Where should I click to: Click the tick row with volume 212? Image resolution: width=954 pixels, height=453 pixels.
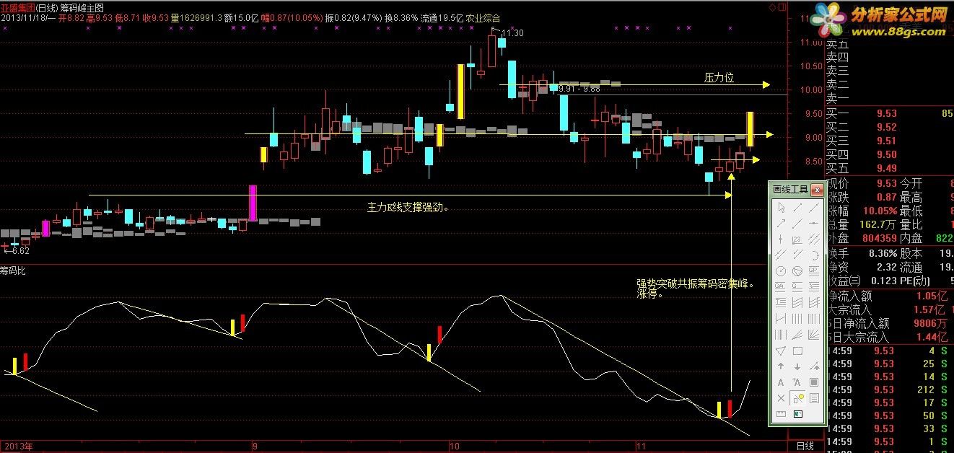tap(889, 390)
